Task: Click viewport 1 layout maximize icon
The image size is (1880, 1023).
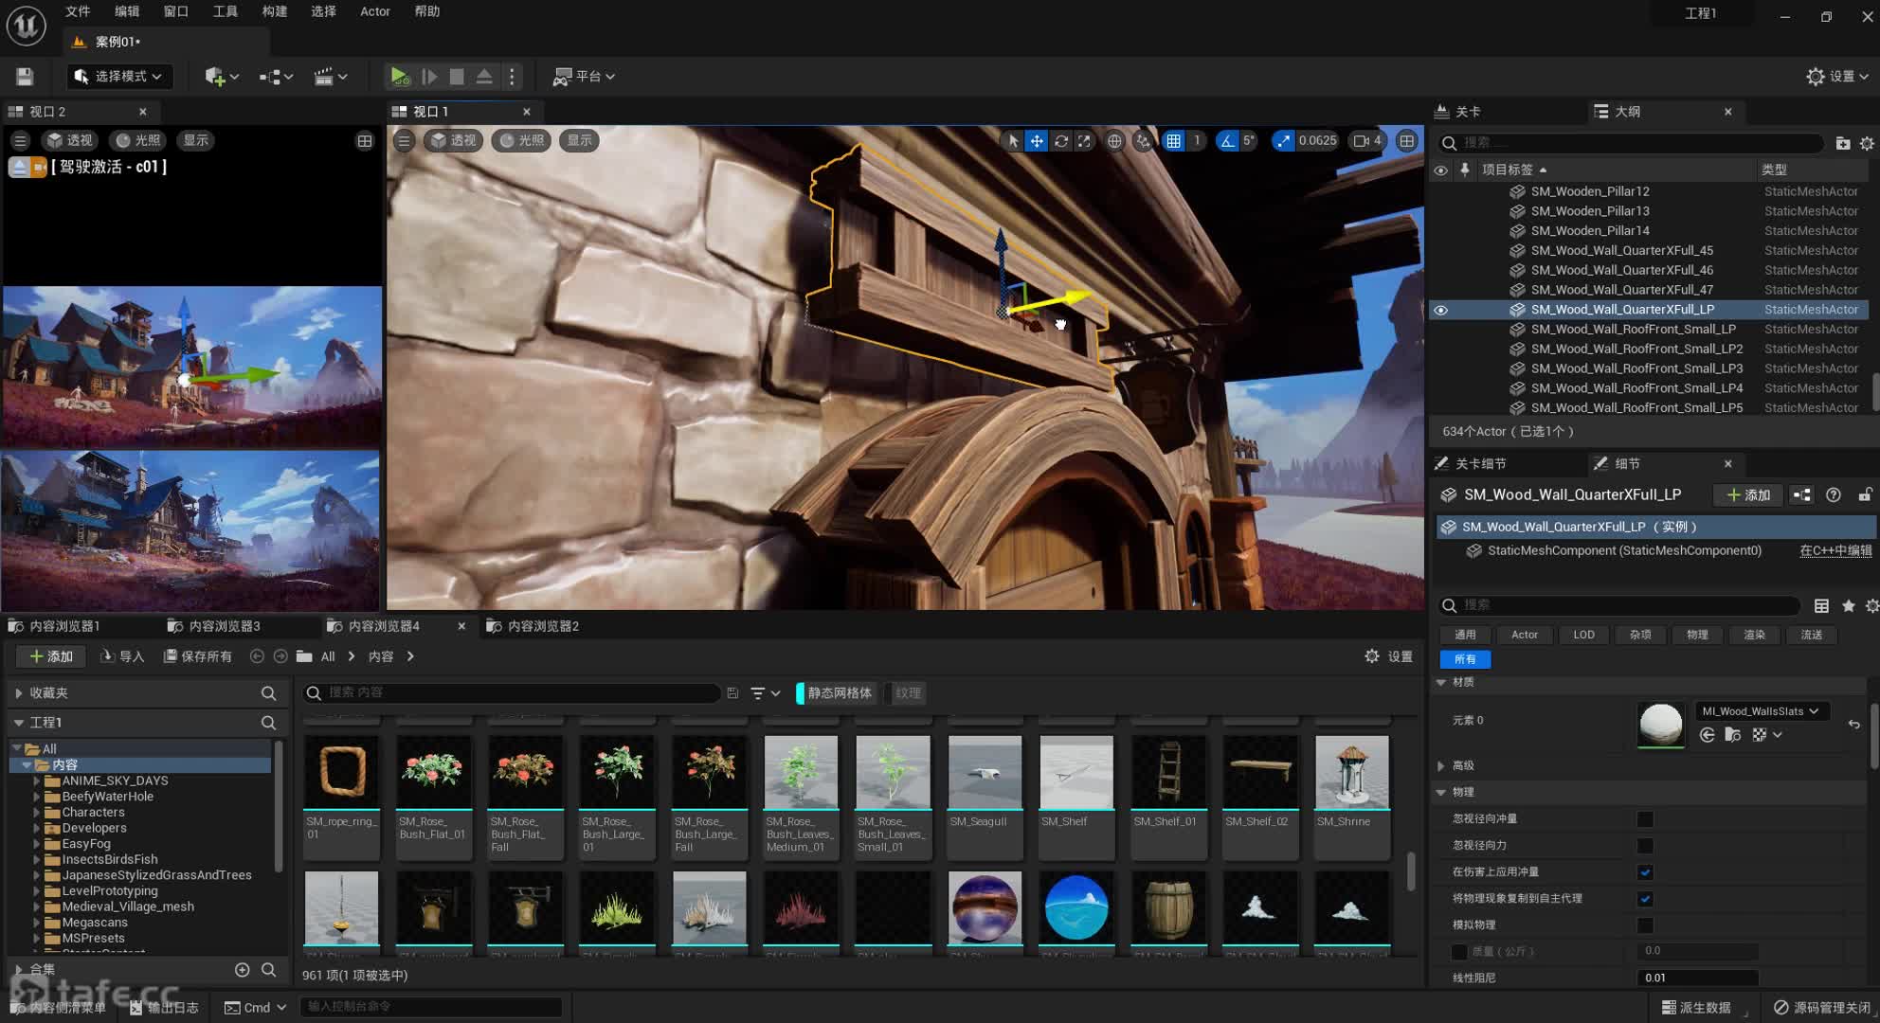Action: pyautogui.click(x=1407, y=141)
